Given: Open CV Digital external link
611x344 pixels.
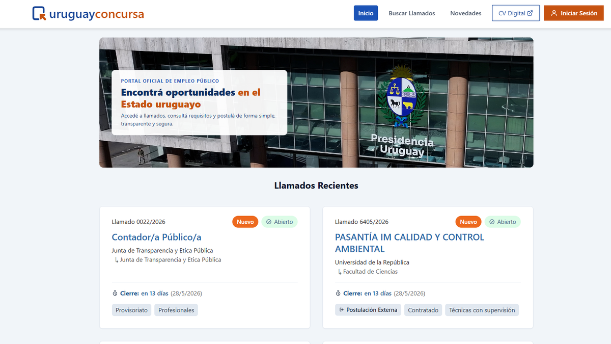Looking at the screenshot, I should (x=516, y=13).
